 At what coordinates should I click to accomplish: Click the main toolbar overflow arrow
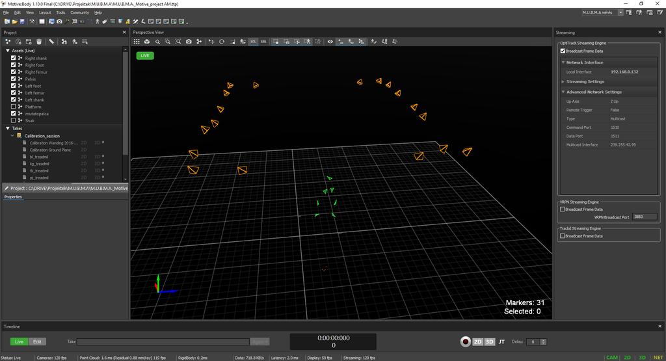click(x=187, y=22)
